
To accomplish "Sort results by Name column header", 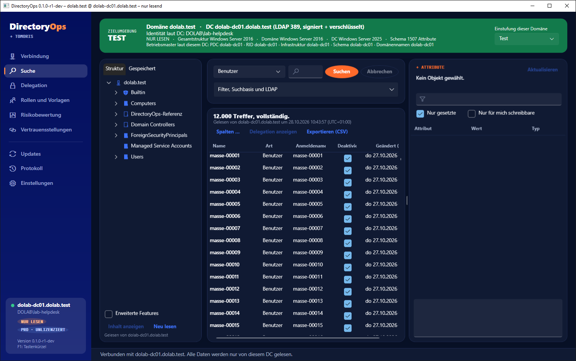I will [219, 146].
